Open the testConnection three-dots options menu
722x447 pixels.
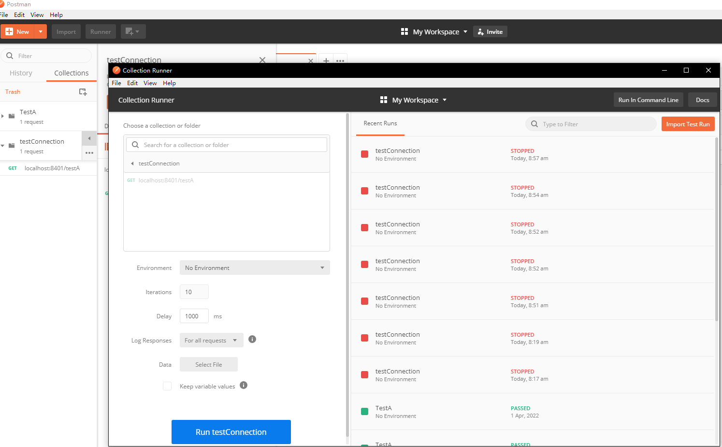[x=89, y=153]
